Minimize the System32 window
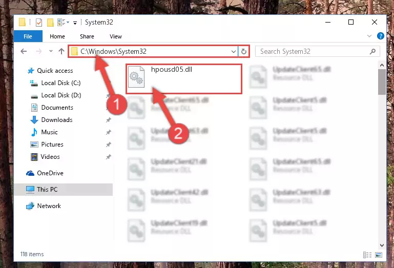The image size is (394, 268). (x=328, y=23)
